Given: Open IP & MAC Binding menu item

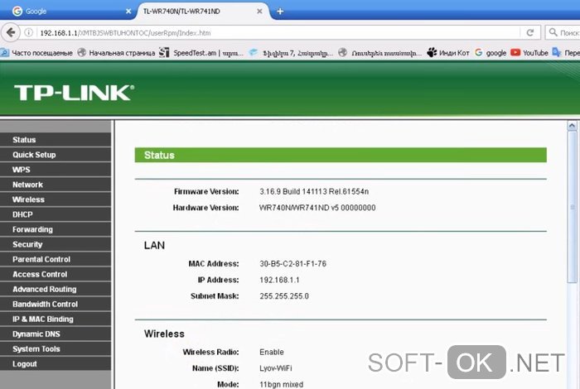Looking at the screenshot, I should point(56,319).
